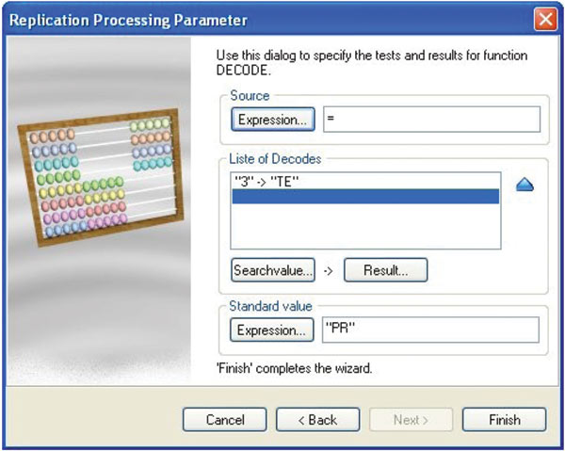The image size is (565, 451).
Task: Click the arrow symbol between Searchvalue and Result
Action: tap(329, 270)
